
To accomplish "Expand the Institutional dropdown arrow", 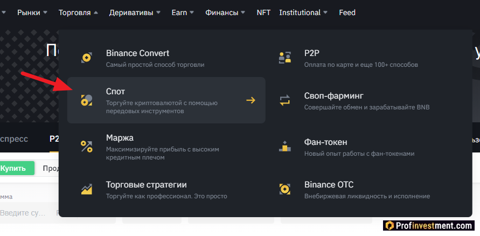I will pyautogui.click(x=325, y=12).
